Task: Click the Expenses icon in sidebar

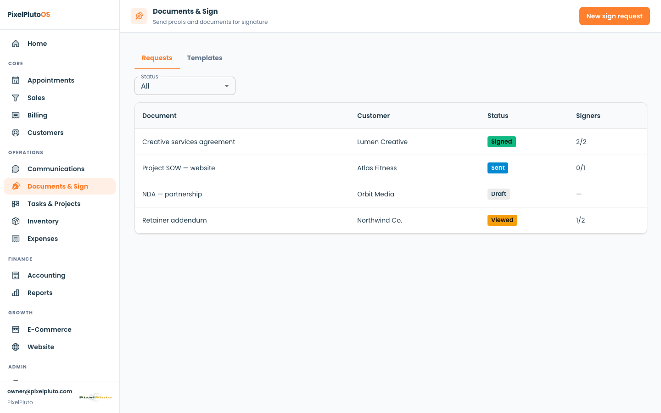Action: tap(16, 239)
